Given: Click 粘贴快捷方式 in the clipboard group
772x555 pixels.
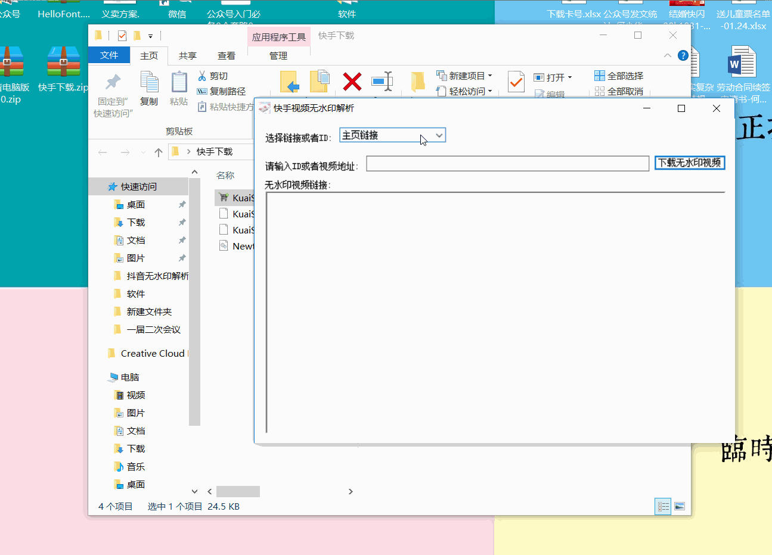Looking at the screenshot, I should point(225,107).
